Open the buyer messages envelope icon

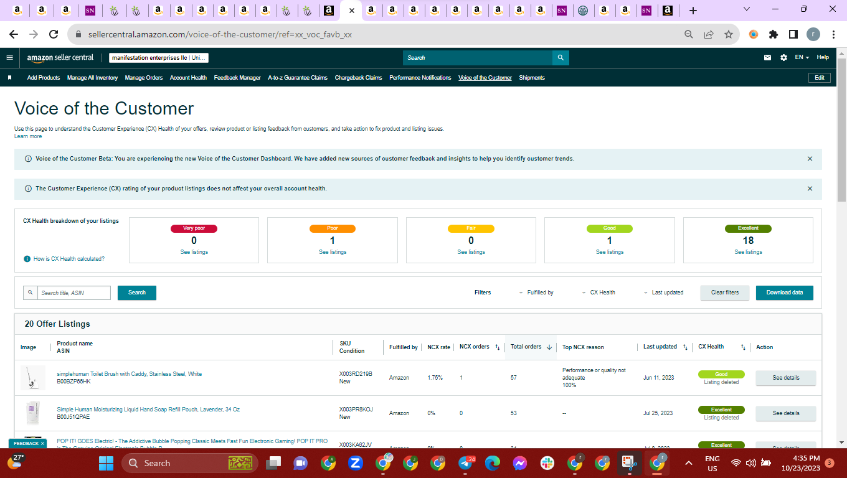[x=768, y=57]
